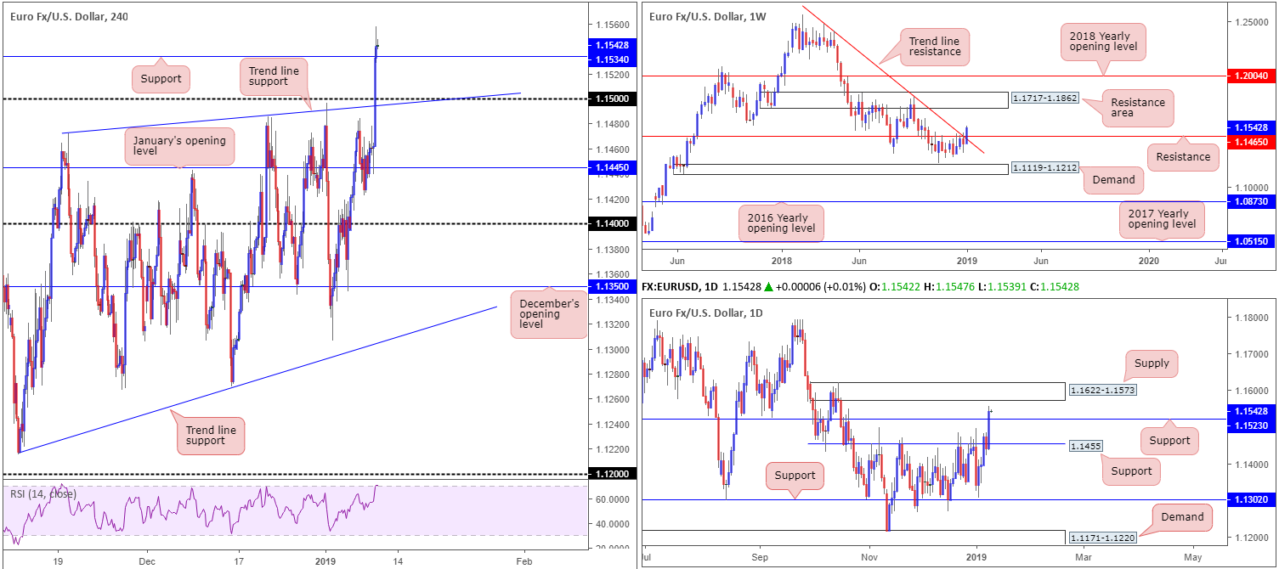The image size is (1279, 569).
Task: Click the '1.1119-1.1212' zone label
Action: pyautogui.click(x=1044, y=169)
